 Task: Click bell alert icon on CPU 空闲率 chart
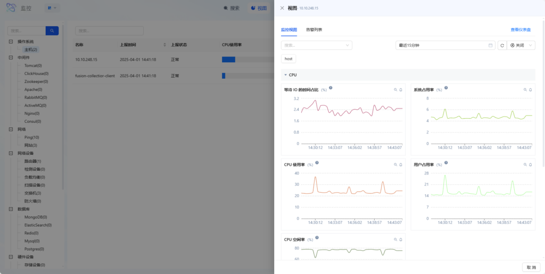[x=401, y=239]
